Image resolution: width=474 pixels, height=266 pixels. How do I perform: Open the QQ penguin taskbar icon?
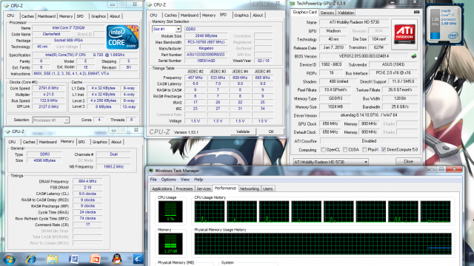(117, 259)
